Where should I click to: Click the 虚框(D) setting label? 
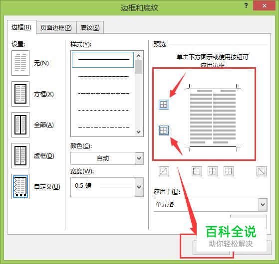click(44, 156)
